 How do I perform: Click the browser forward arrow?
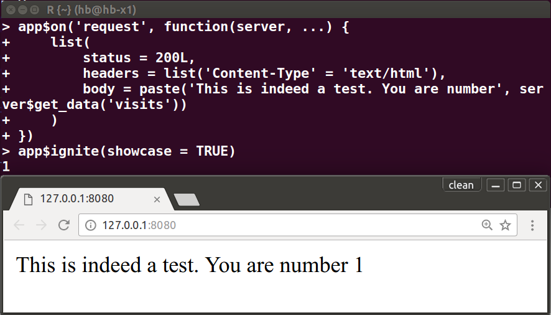[x=41, y=225]
